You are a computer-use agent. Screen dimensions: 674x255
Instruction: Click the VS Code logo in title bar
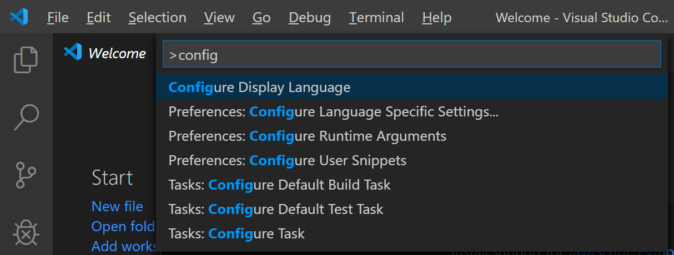tap(19, 18)
